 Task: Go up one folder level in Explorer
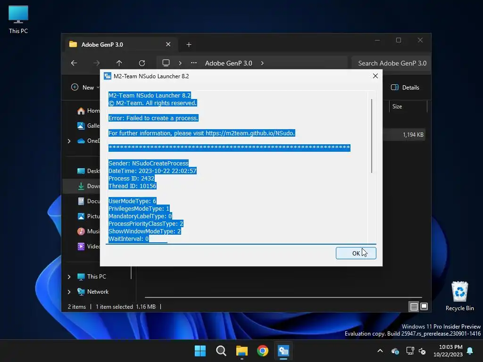[x=119, y=63]
